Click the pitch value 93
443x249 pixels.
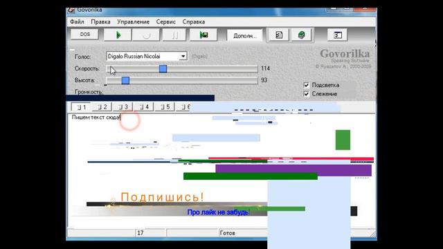(264, 80)
